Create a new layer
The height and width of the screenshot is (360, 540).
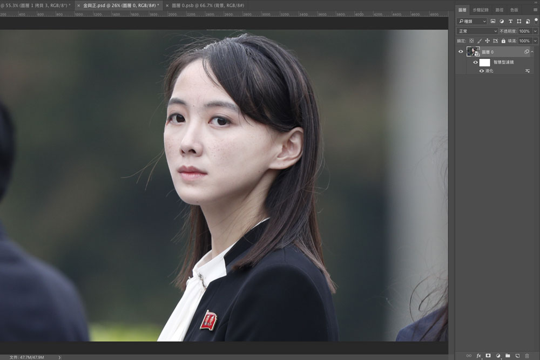(x=517, y=356)
